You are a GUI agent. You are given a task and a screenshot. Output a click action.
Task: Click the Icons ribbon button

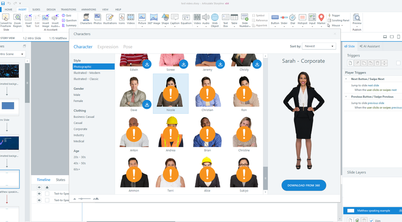tap(122, 19)
